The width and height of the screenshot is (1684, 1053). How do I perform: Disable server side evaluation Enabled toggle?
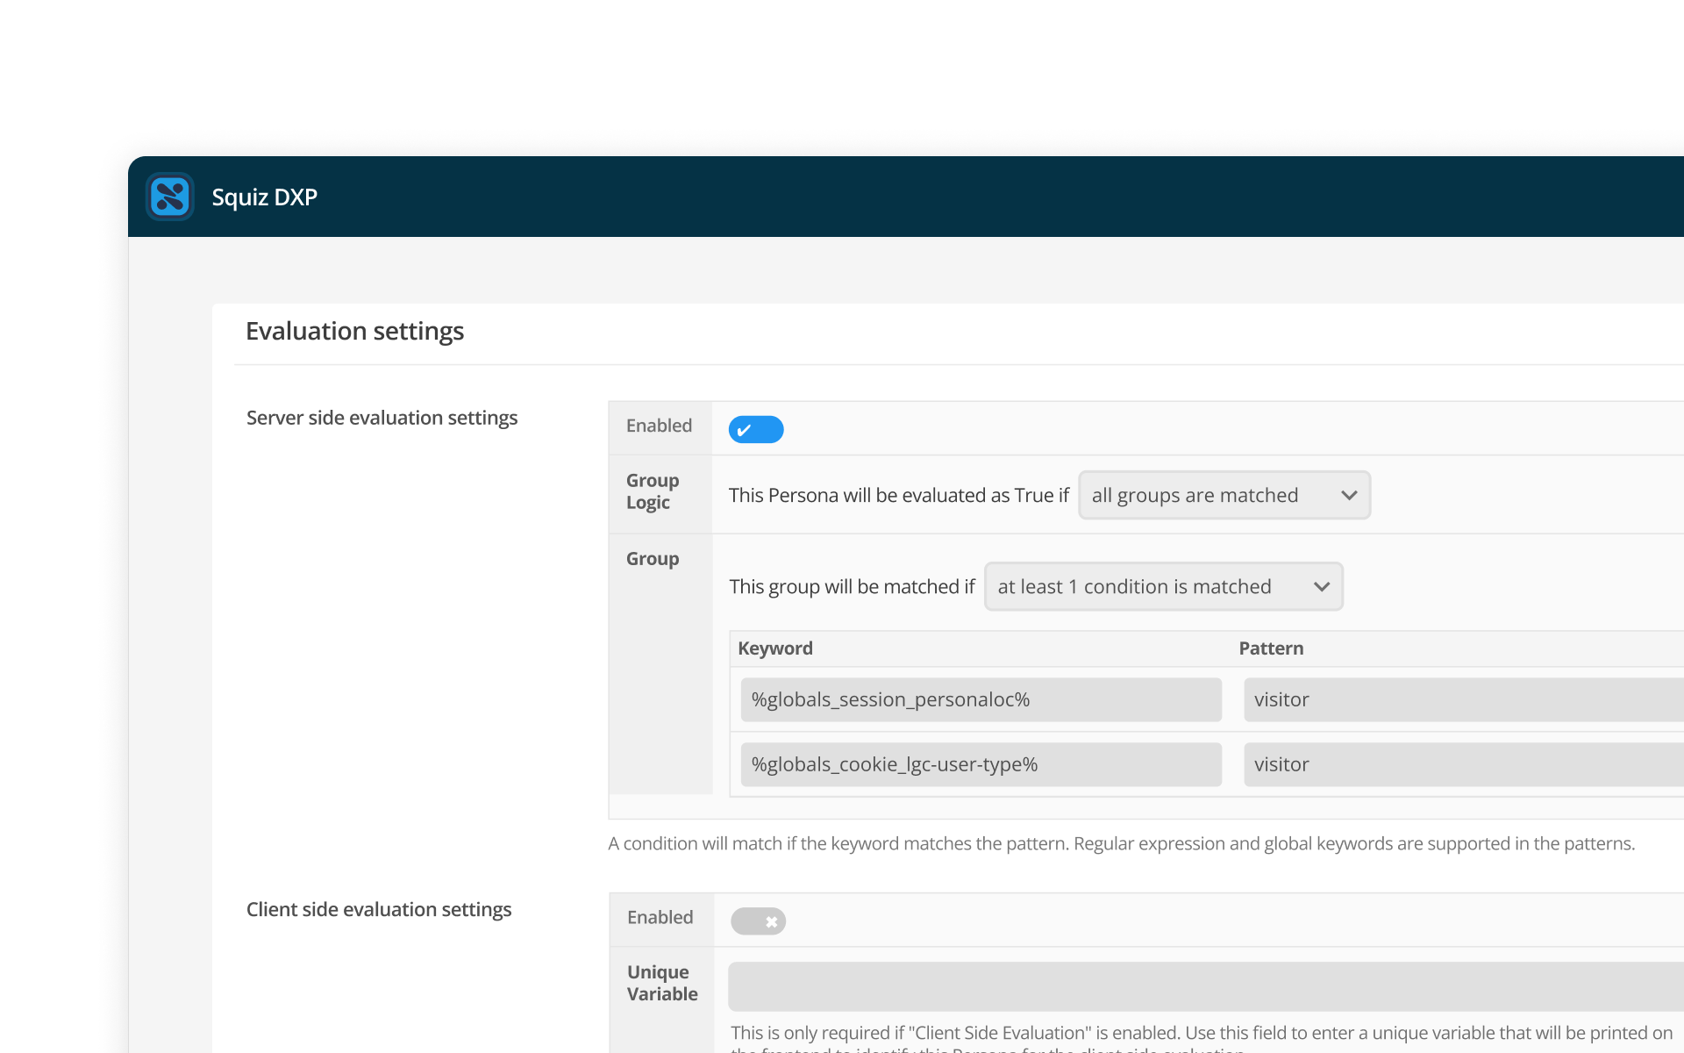click(x=756, y=429)
